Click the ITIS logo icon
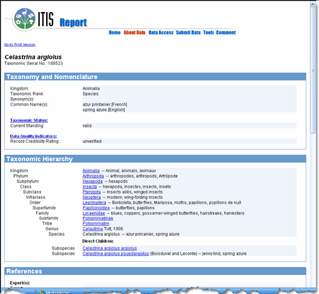The height and width of the screenshot is (294, 319). click(25, 19)
